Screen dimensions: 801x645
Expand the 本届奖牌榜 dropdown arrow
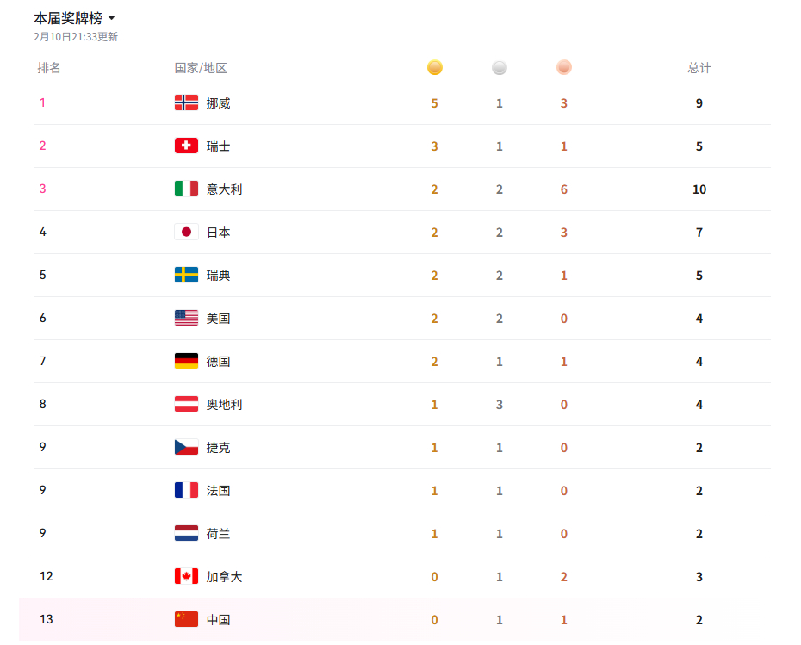point(112,18)
